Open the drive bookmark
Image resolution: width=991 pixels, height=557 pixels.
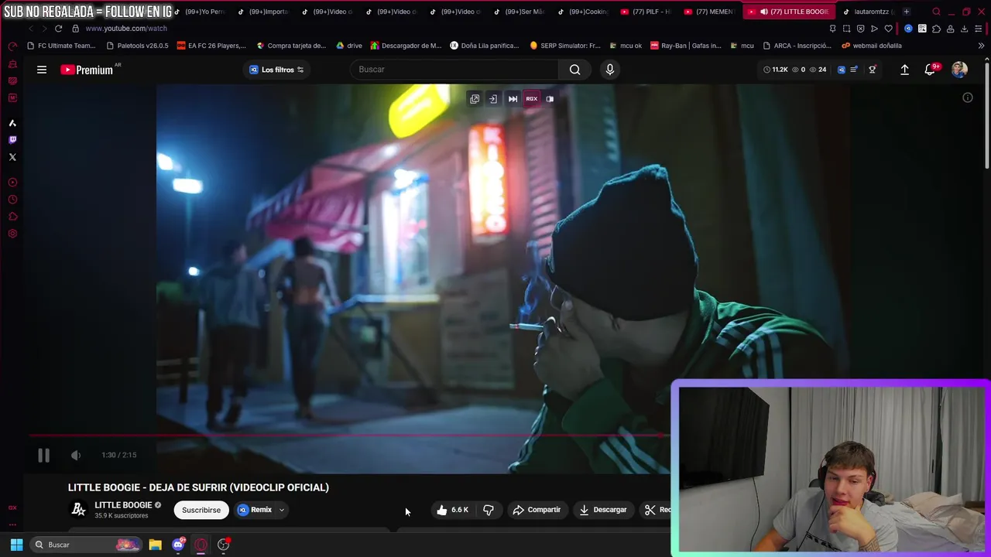click(x=349, y=46)
